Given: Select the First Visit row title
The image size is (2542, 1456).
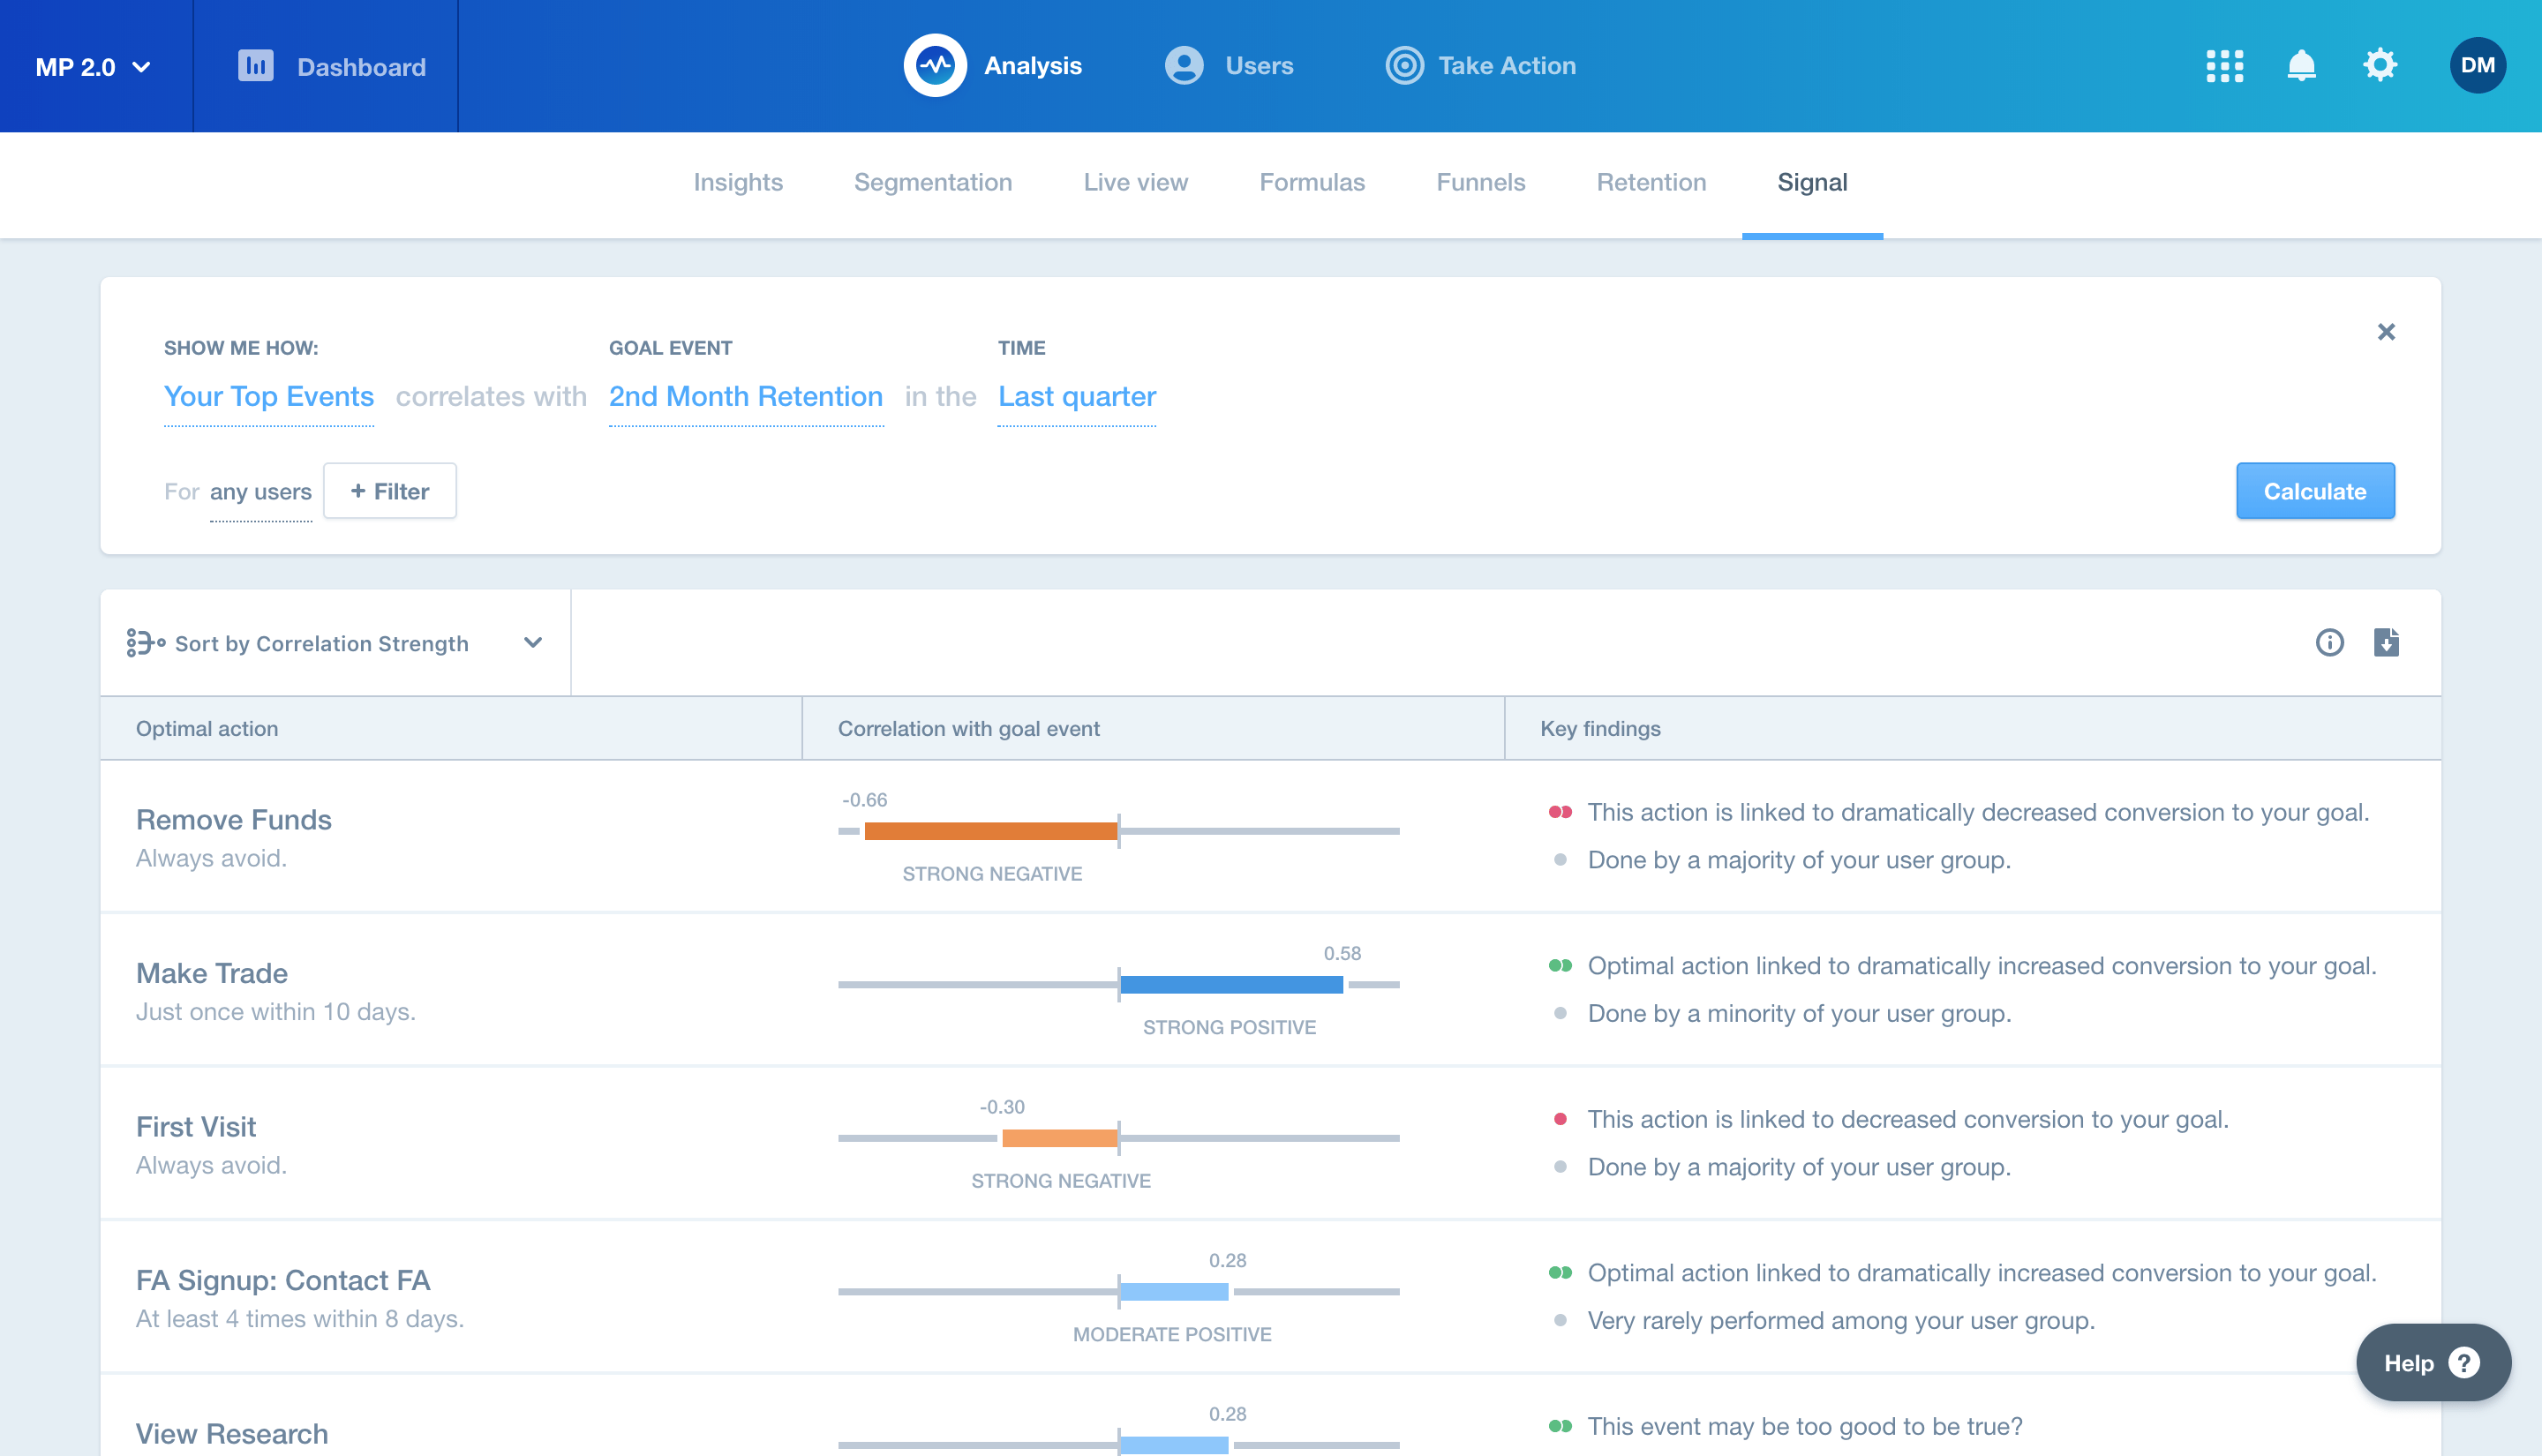Looking at the screenshot, I should [196, 1127].
